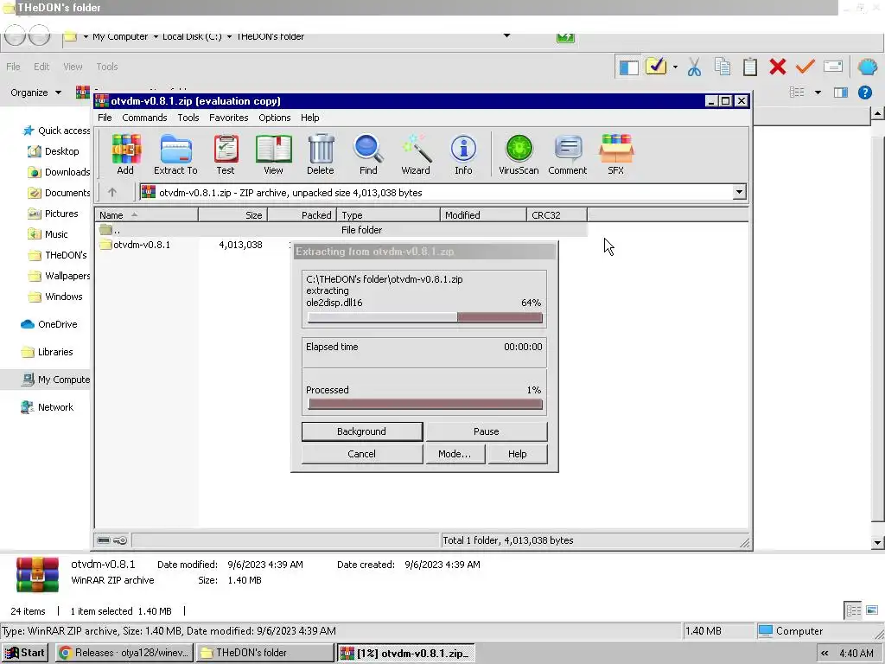Open the WinRAR Help menu
This screenshot has width=885, height=664.
tap(310, 118)
